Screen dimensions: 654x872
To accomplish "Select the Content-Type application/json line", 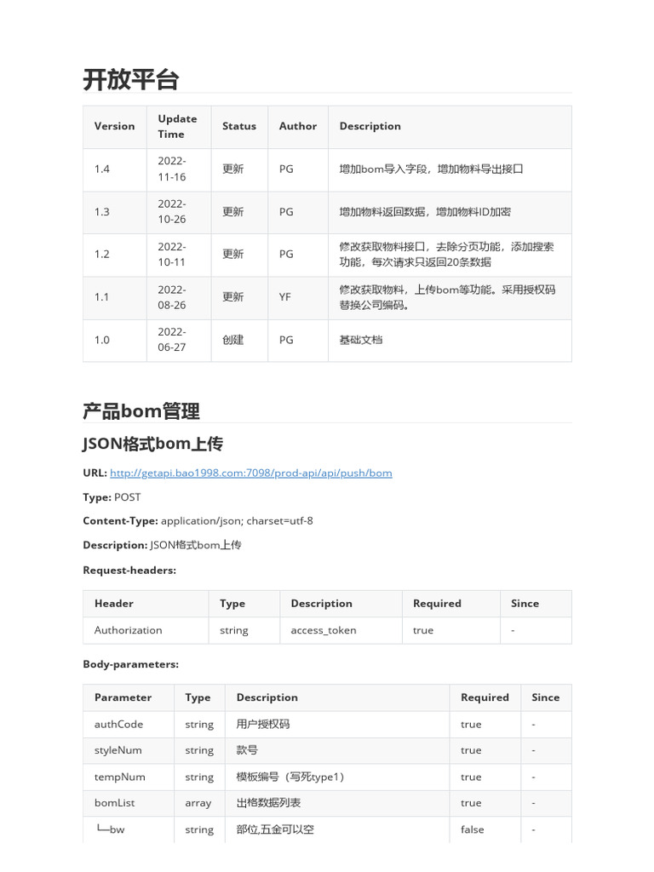I will click(x=198, y=521).
